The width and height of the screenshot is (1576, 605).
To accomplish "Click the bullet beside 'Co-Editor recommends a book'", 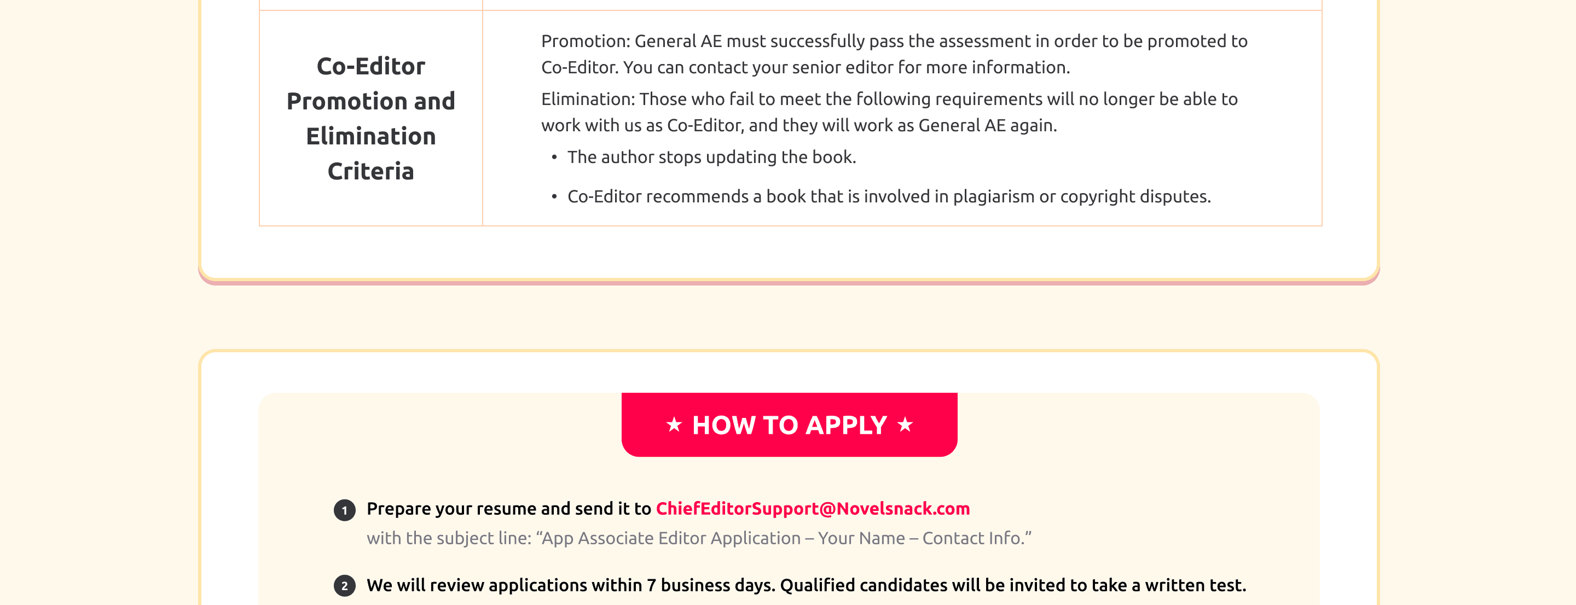I will coord(554,197).
